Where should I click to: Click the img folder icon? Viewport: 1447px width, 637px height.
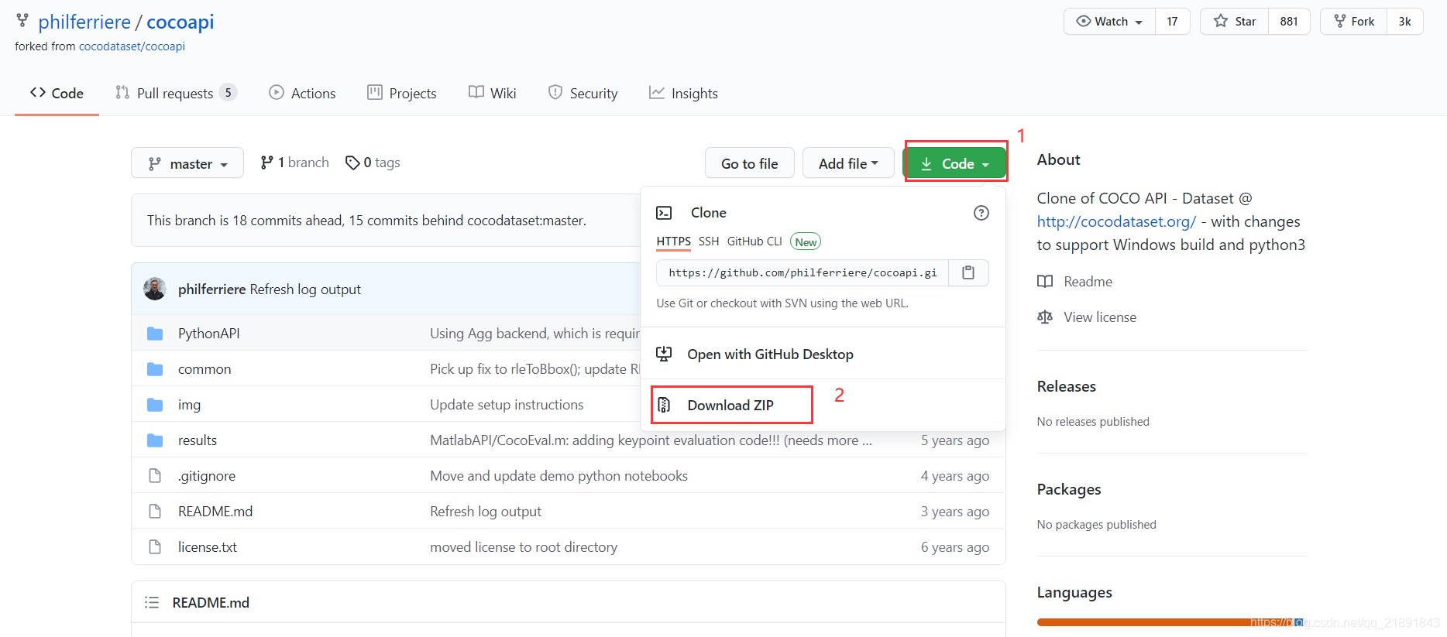[x=155, y=405]
